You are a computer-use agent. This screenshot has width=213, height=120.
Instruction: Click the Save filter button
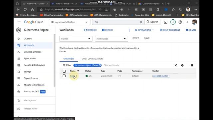147,38
